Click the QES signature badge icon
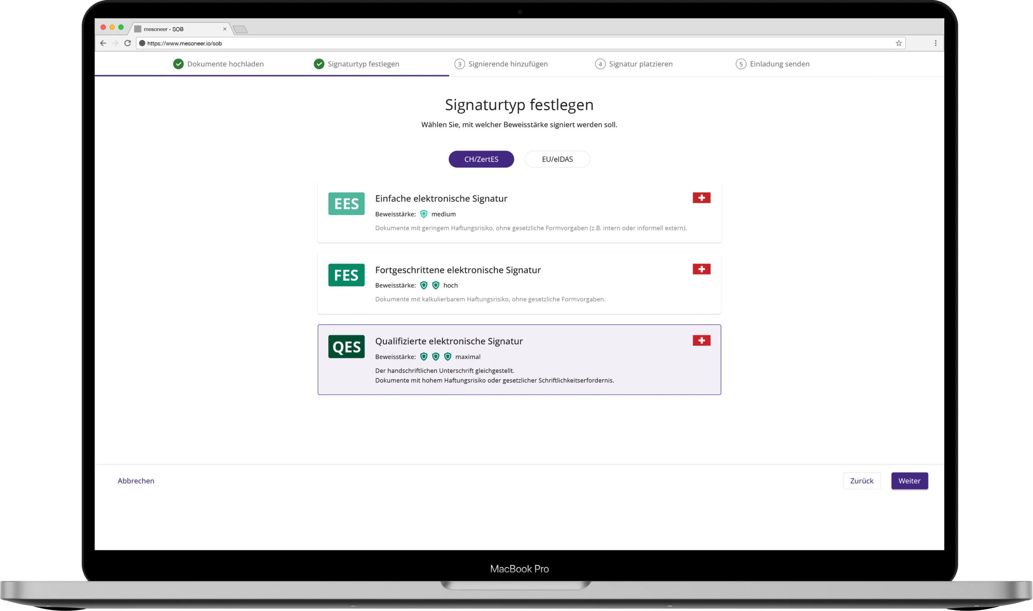 pos(346,346)
